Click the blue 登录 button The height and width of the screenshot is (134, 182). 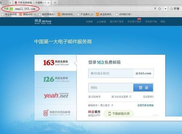pyautogui.click(x=143, y=88)
